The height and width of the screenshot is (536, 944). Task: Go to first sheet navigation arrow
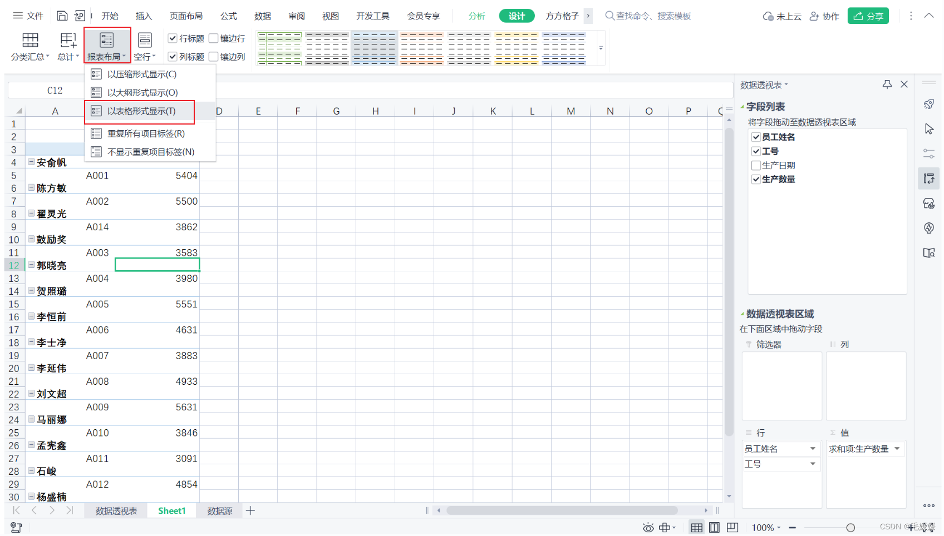[x=17, y=510]
